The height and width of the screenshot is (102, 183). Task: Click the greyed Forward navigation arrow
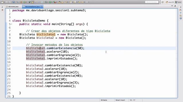point(87,2)
